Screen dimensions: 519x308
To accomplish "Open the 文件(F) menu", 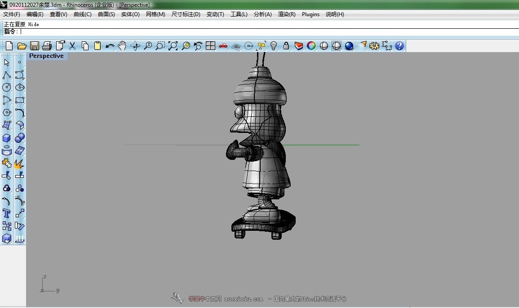I will [x=12, y=14].
